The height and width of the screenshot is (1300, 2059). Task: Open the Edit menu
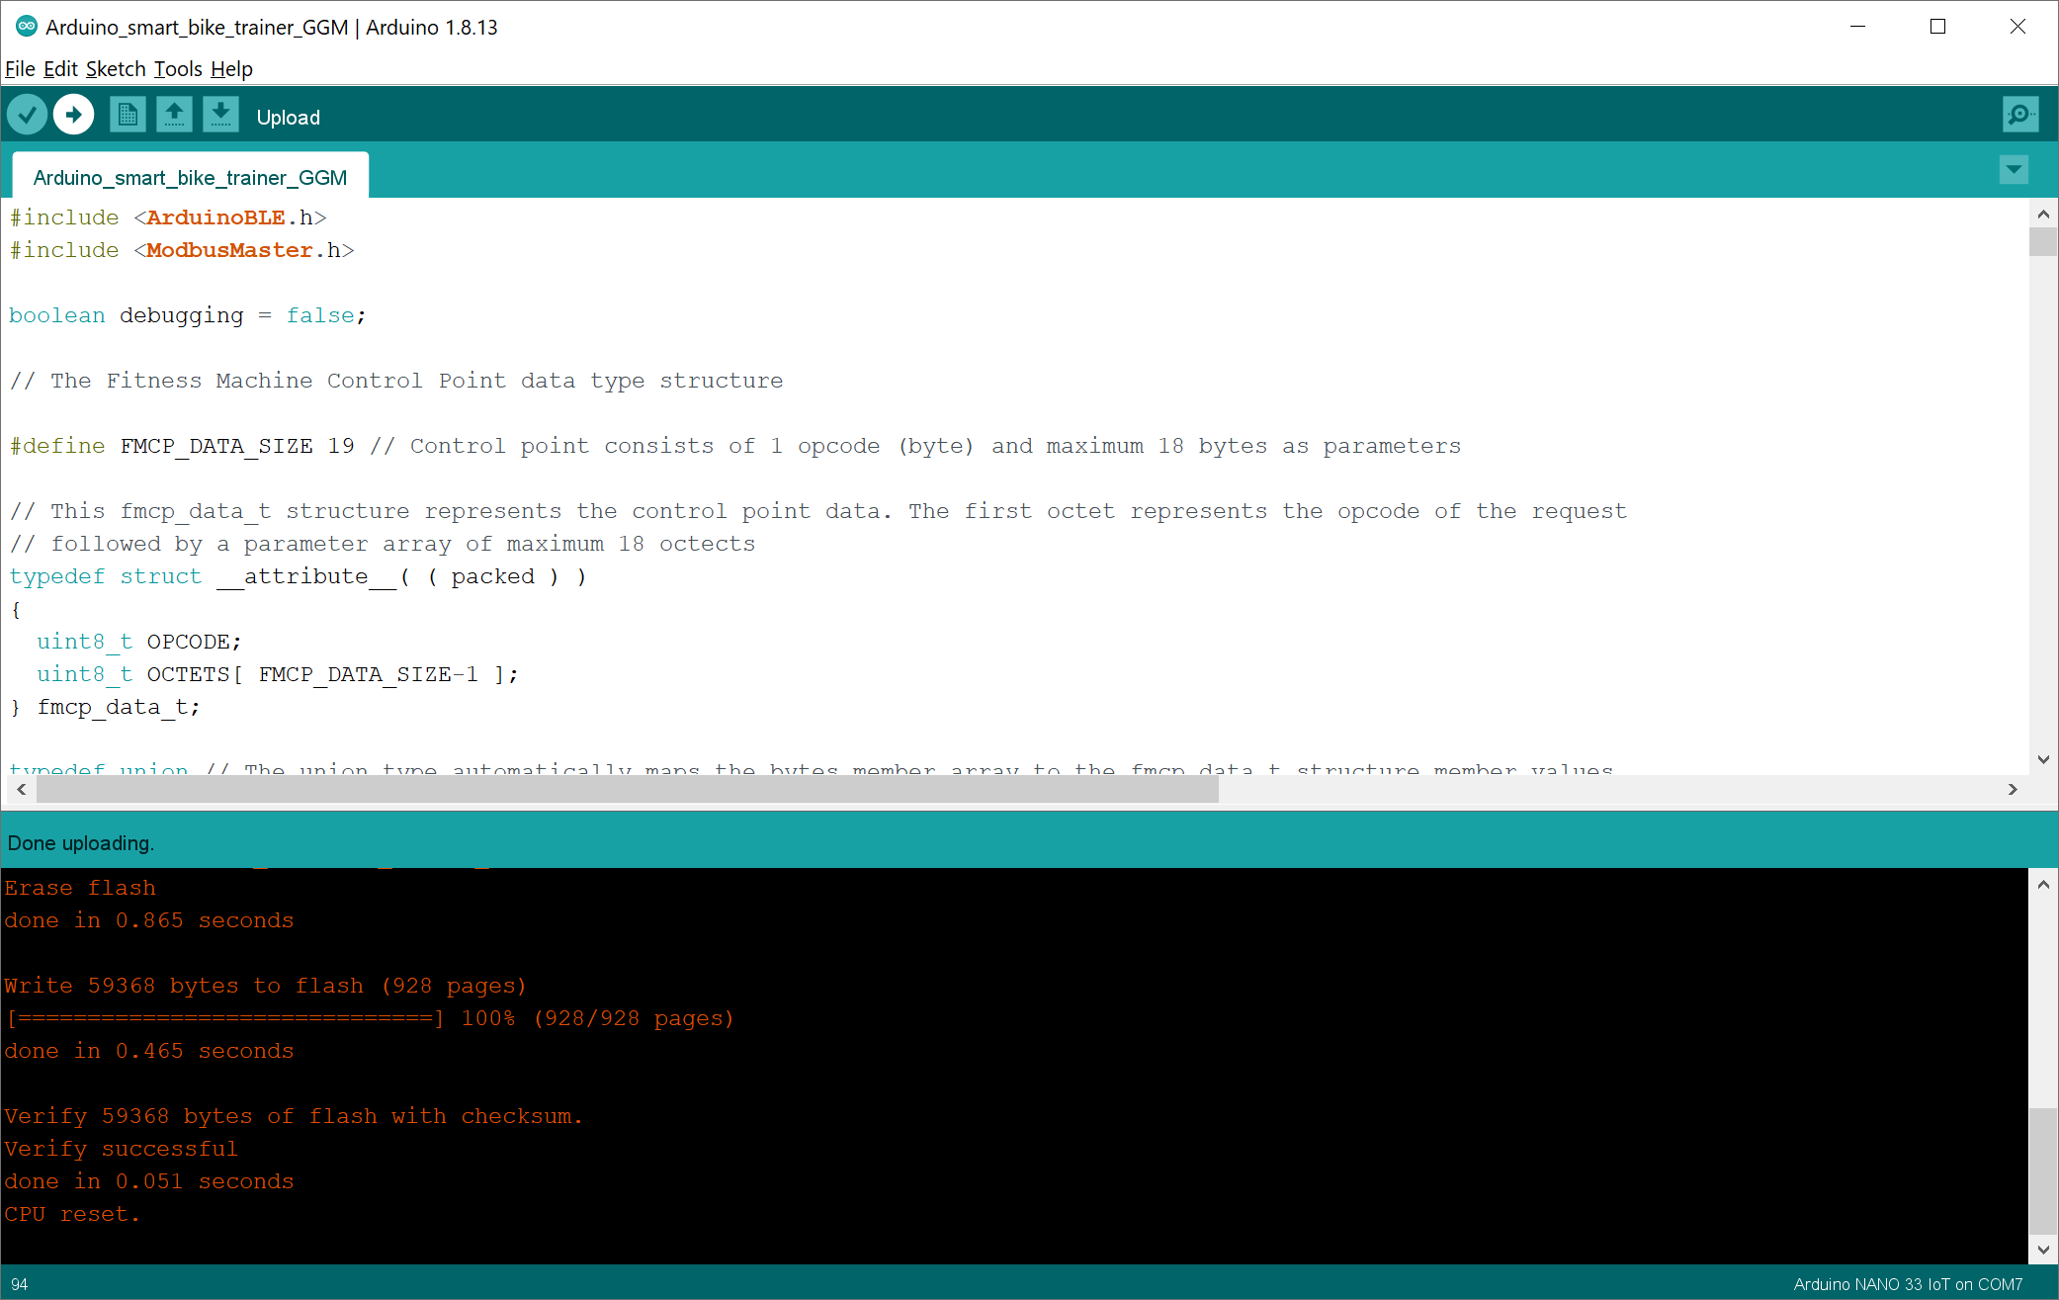coord(60,68)
